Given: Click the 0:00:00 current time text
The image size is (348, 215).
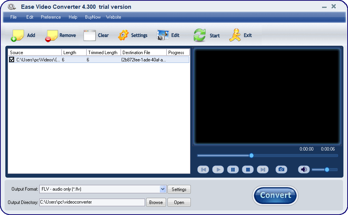Looking at the screenshot, I should [306, 149].
